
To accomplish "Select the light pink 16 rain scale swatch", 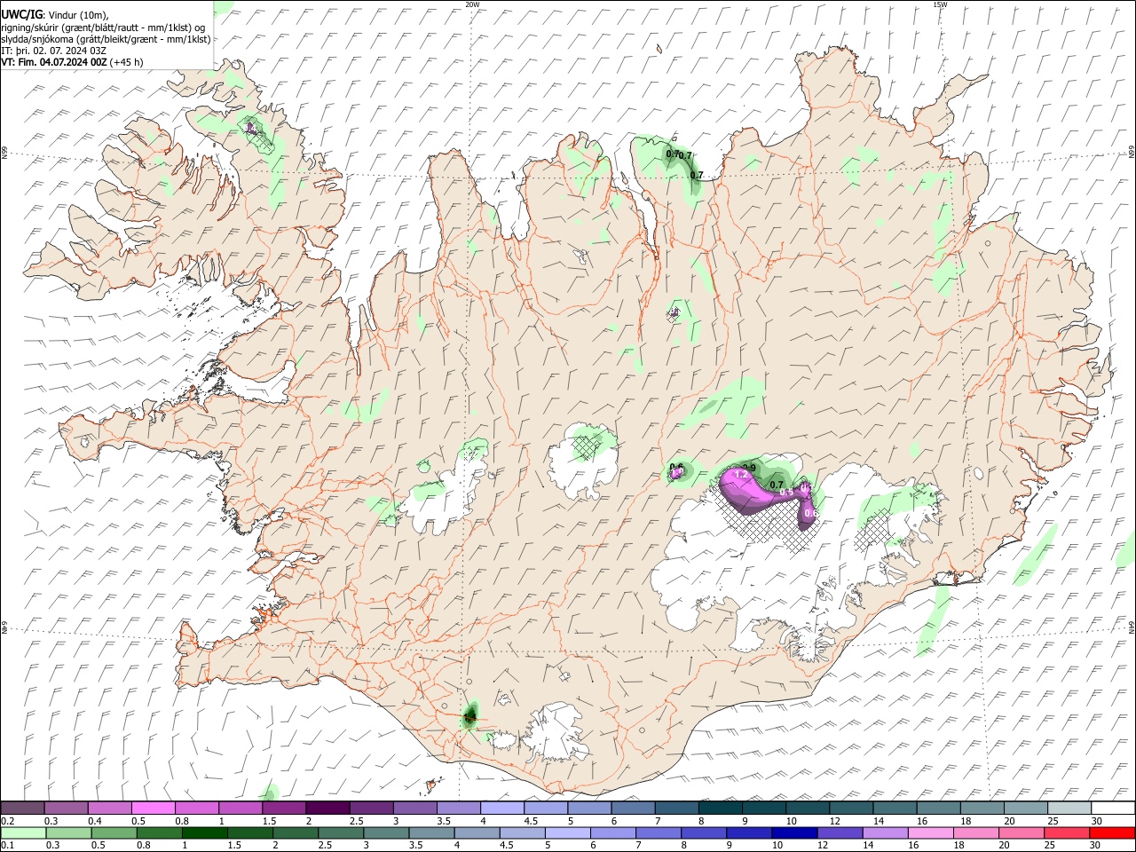I will (930, 832).
